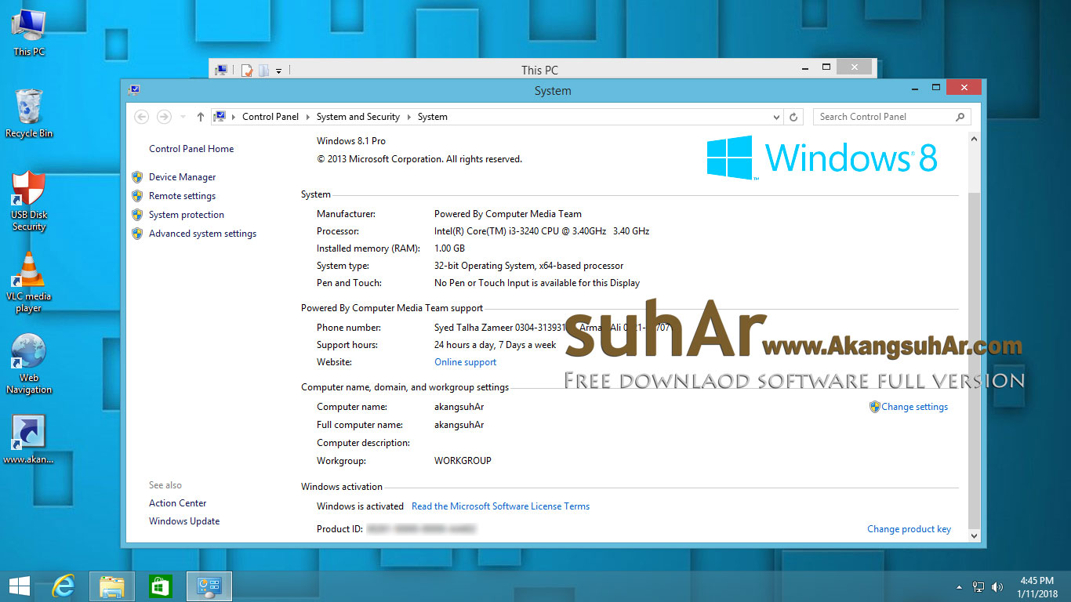The height and width of the screenshot is (602, 1071).
Task: Click the '1.00 GB' installed memory value
Action: tap(449, 248)
